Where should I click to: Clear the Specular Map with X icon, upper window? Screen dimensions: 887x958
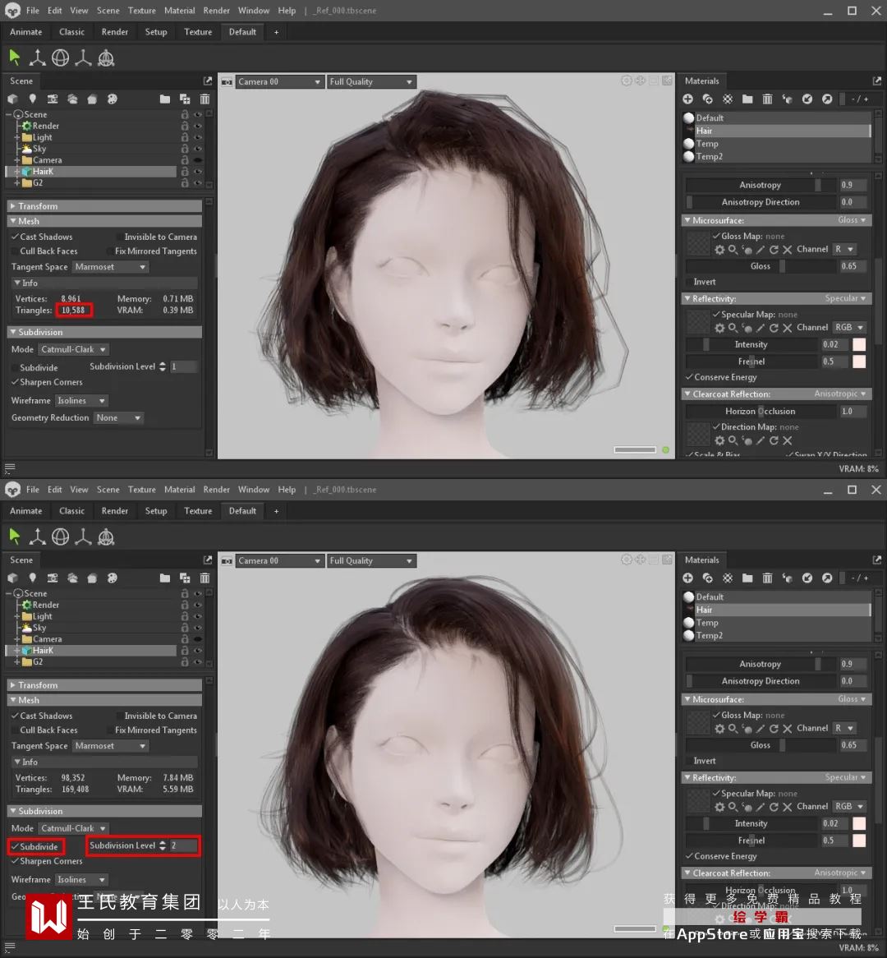tap(788, 328)
